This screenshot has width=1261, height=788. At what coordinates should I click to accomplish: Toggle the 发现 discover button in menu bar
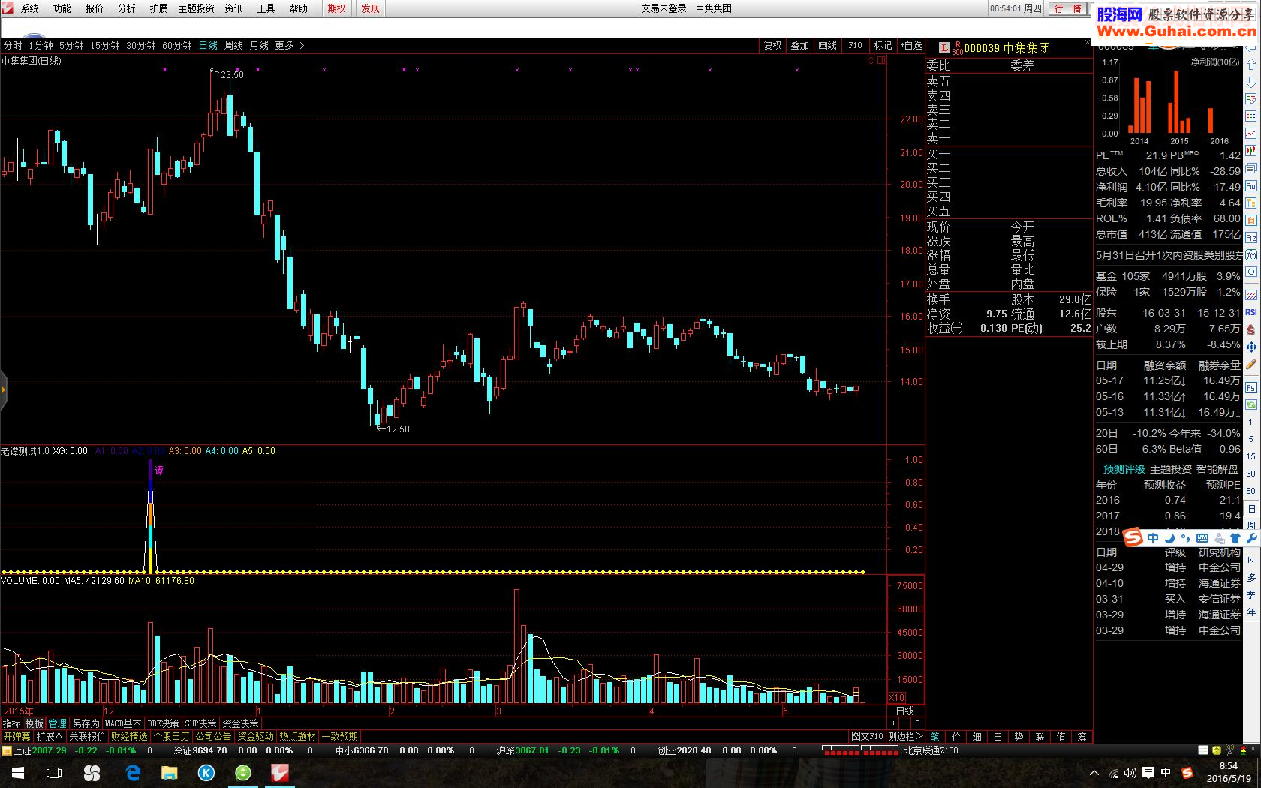click(x=370, y=8)
